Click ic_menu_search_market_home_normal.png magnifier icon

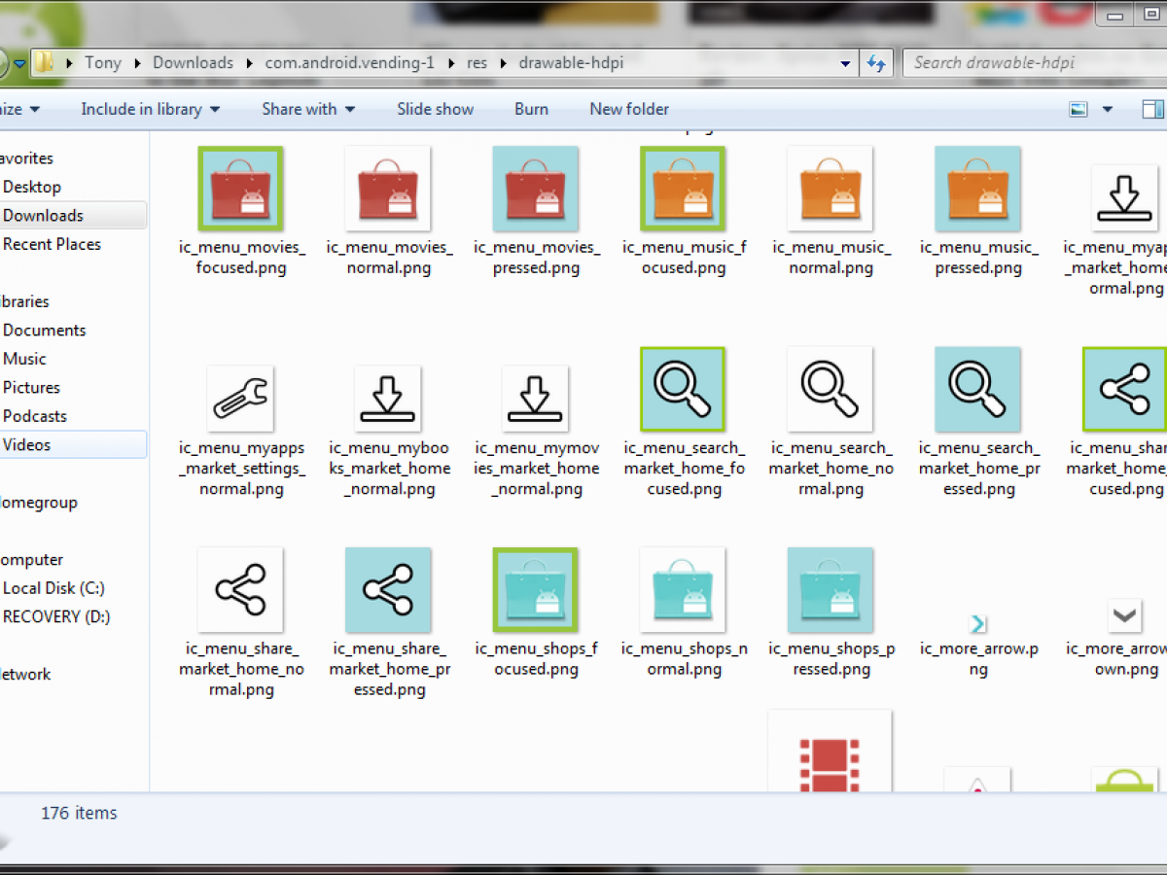830,389
